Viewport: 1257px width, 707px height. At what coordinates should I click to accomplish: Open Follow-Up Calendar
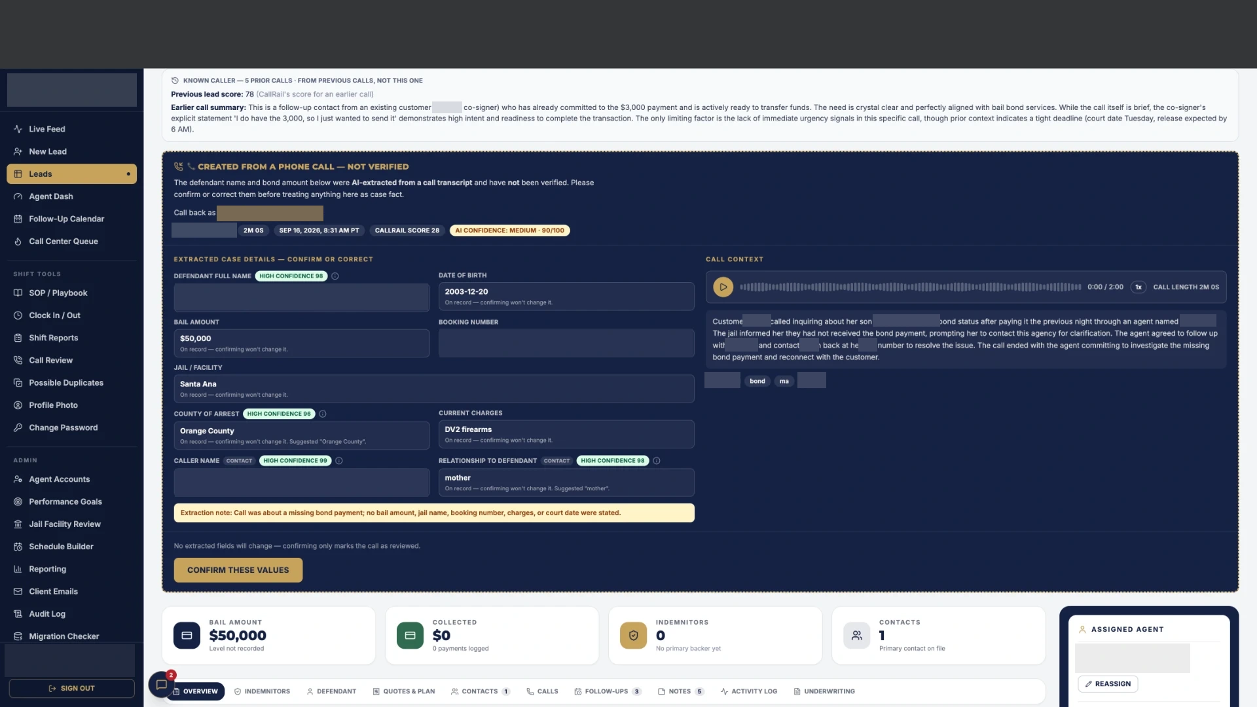(72, 219)
